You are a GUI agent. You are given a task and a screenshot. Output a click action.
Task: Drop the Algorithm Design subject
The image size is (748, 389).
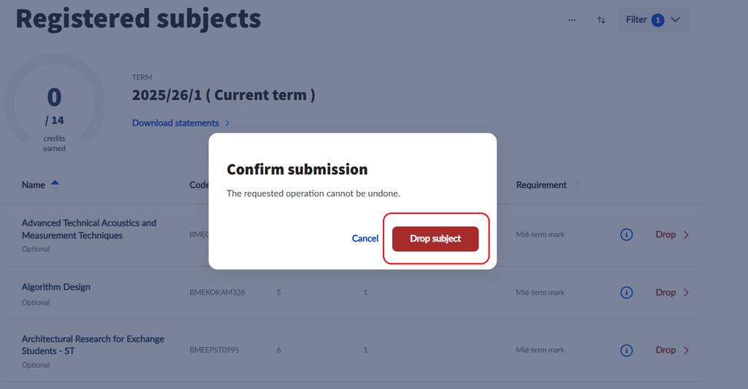(665, 292)
